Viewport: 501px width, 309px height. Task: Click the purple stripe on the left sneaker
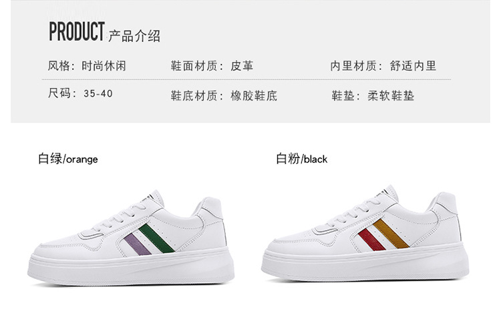point(137,244)
